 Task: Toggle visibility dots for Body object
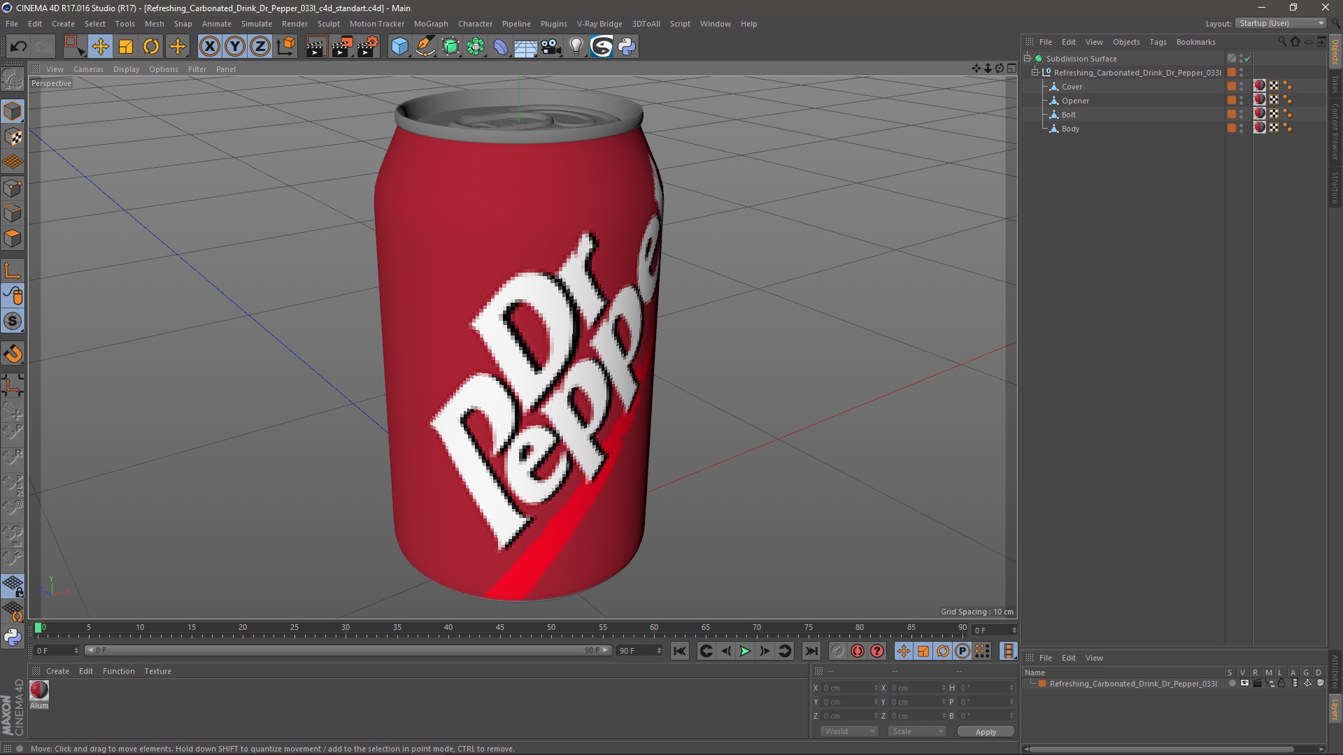click(1242, 129)
